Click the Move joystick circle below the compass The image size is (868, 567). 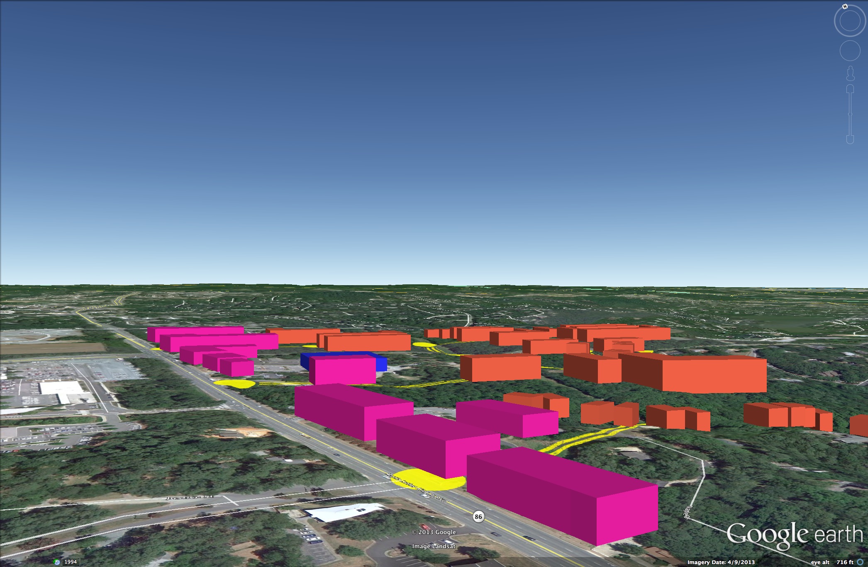850,51
